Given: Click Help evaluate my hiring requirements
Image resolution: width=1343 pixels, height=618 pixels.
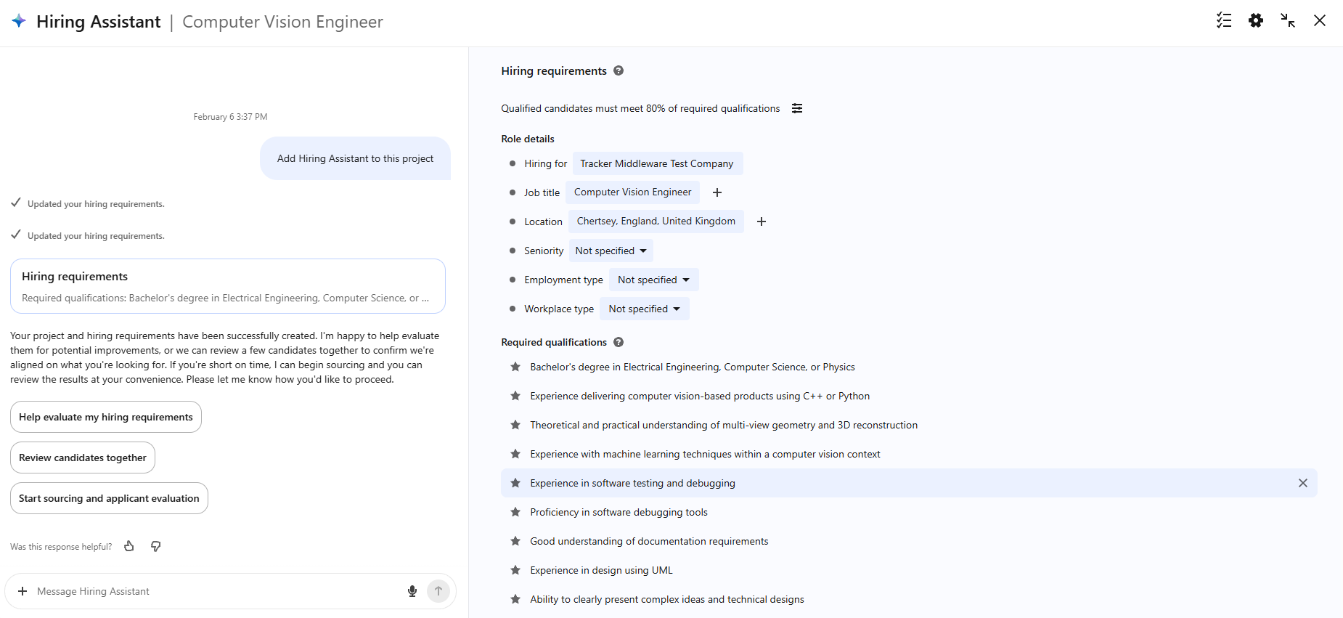Looking at the screenshot, I should tap(106, 417).
